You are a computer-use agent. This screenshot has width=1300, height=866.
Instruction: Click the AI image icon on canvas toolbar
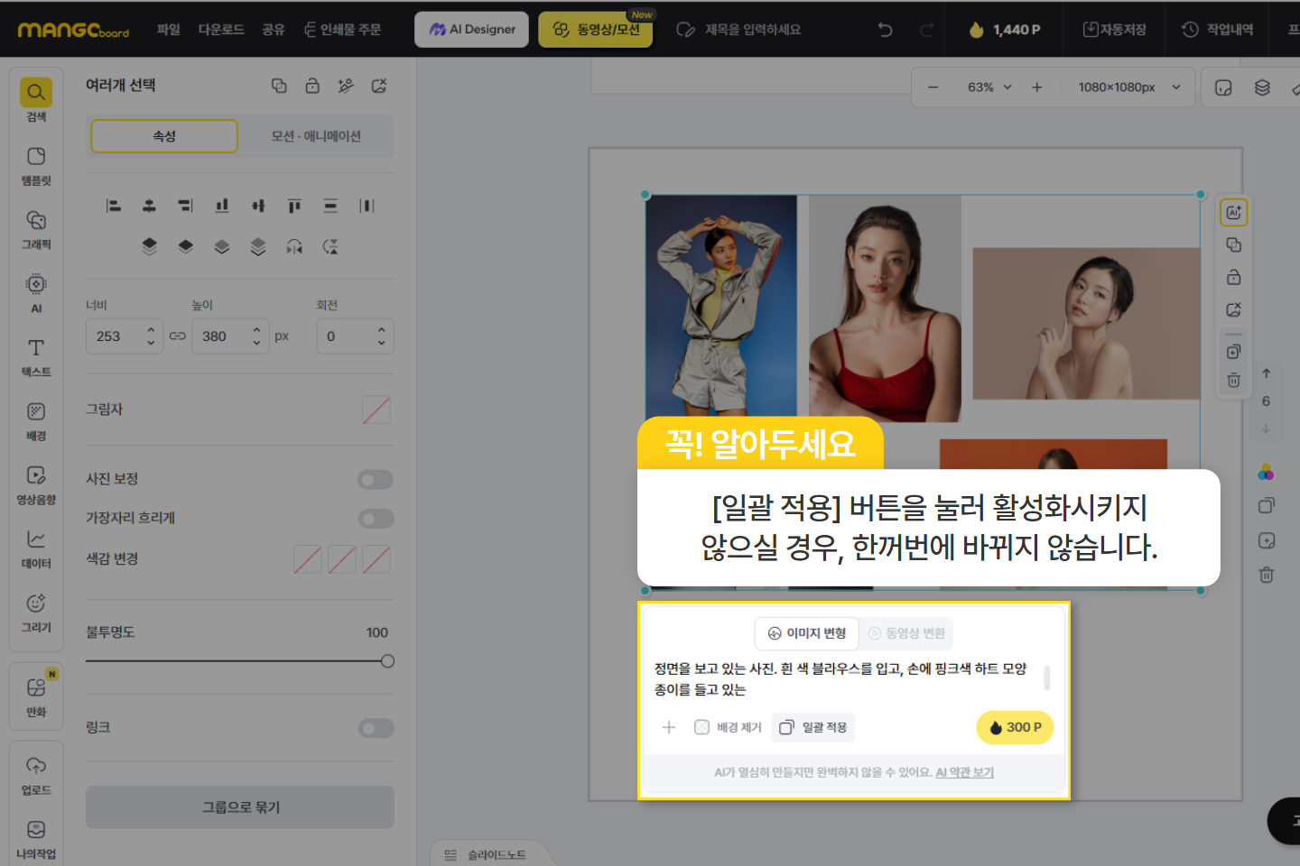point(1233,212)
